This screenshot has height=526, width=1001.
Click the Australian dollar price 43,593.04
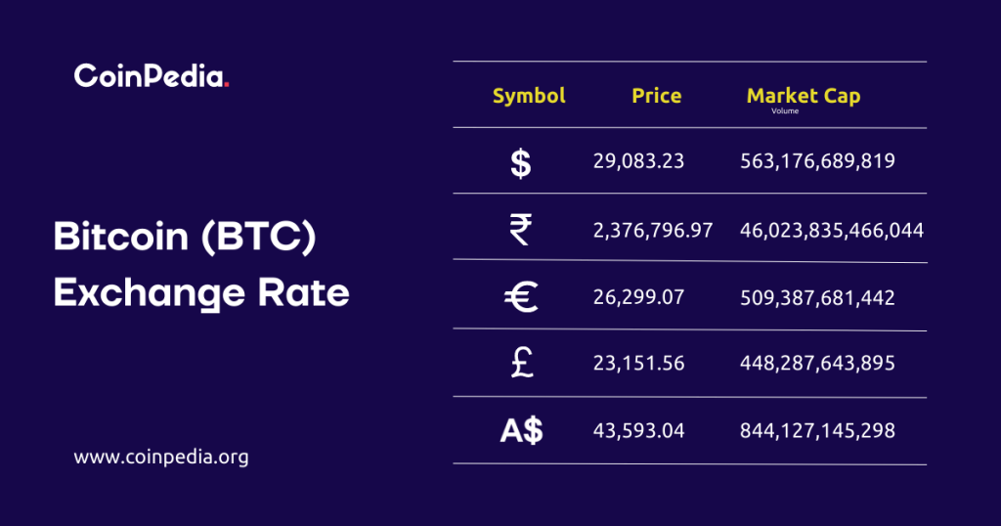click(639, 430)
